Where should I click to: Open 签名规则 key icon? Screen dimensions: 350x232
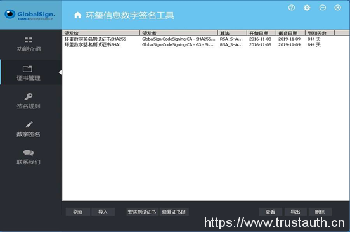coord(29,96)
